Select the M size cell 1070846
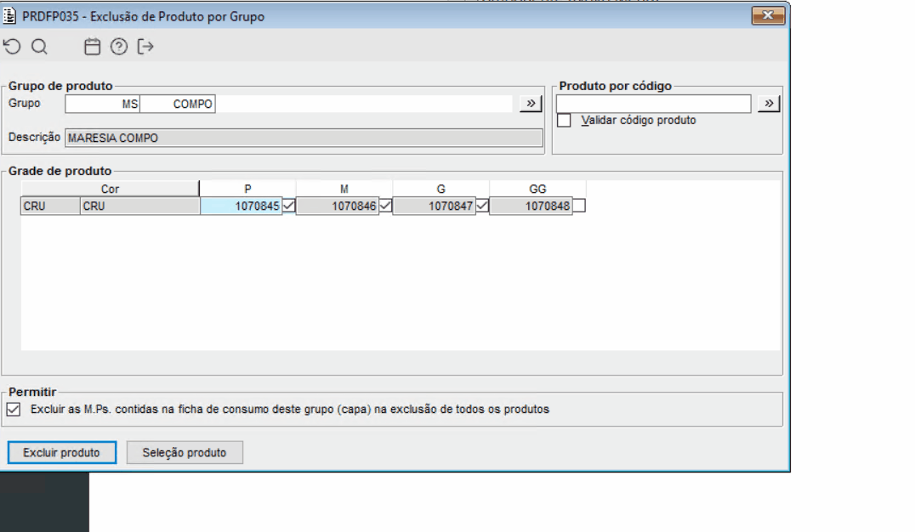The image size is (915, 532). point(338,206)
